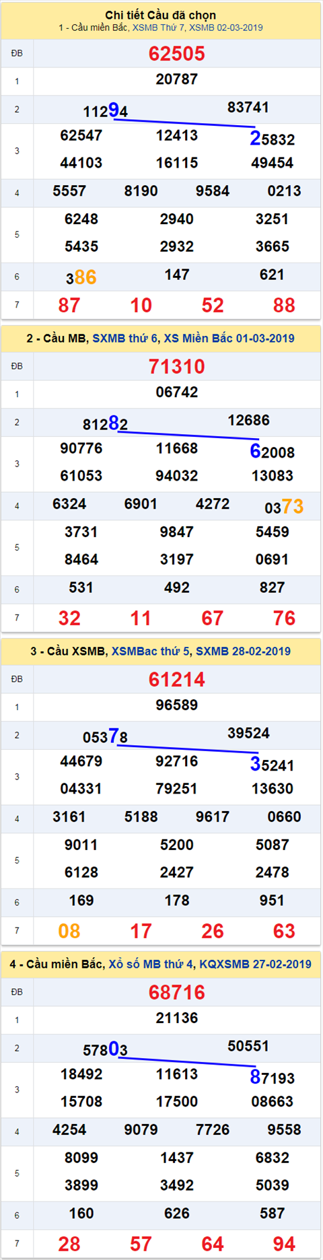Click the title 2 - Cầu MB
This screenshot has width=323, height=1260.
tap(57, 339)
